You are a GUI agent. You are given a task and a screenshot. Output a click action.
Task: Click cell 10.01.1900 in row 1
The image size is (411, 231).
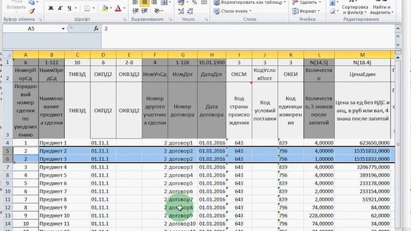click(x=211, y=63)
